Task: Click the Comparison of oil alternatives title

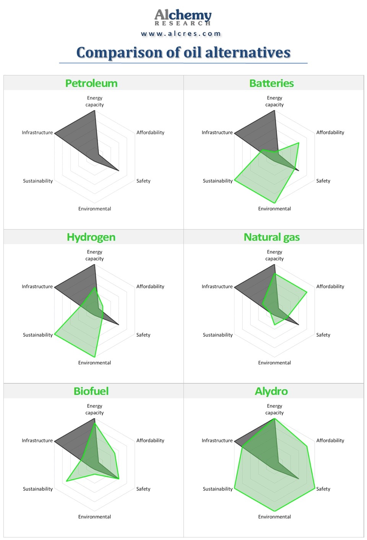Action: [x=183, y=52]
